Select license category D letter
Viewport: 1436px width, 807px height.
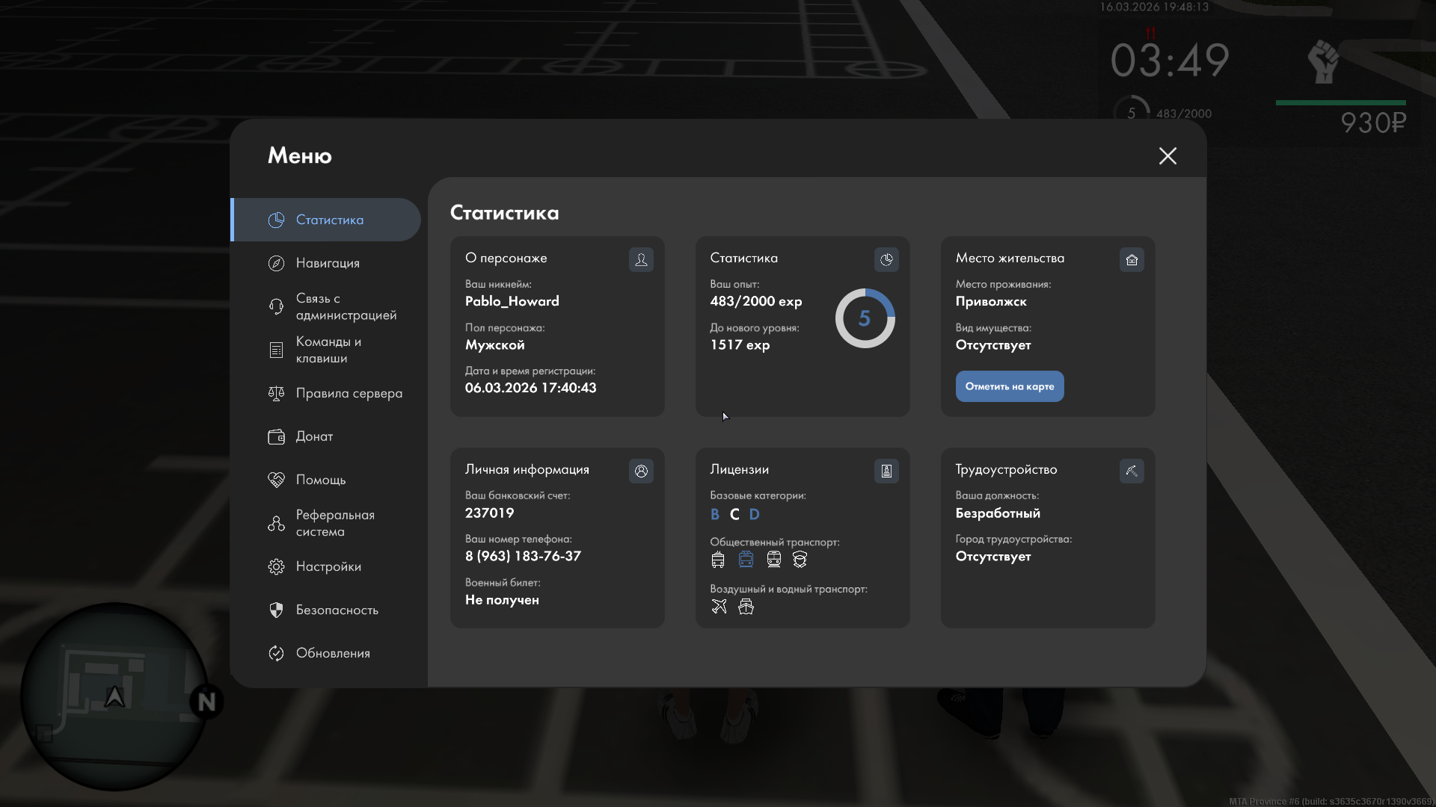point(754,514)
